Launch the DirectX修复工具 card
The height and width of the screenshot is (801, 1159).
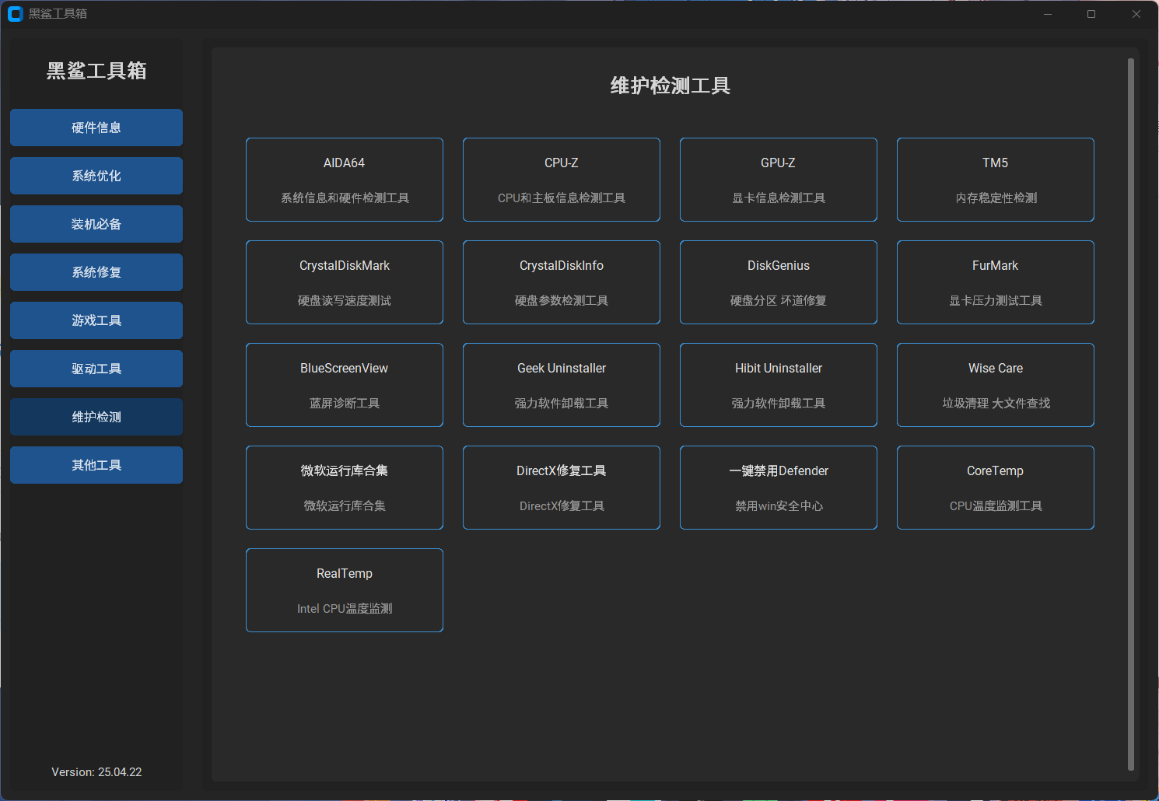[x=562, y=488]
